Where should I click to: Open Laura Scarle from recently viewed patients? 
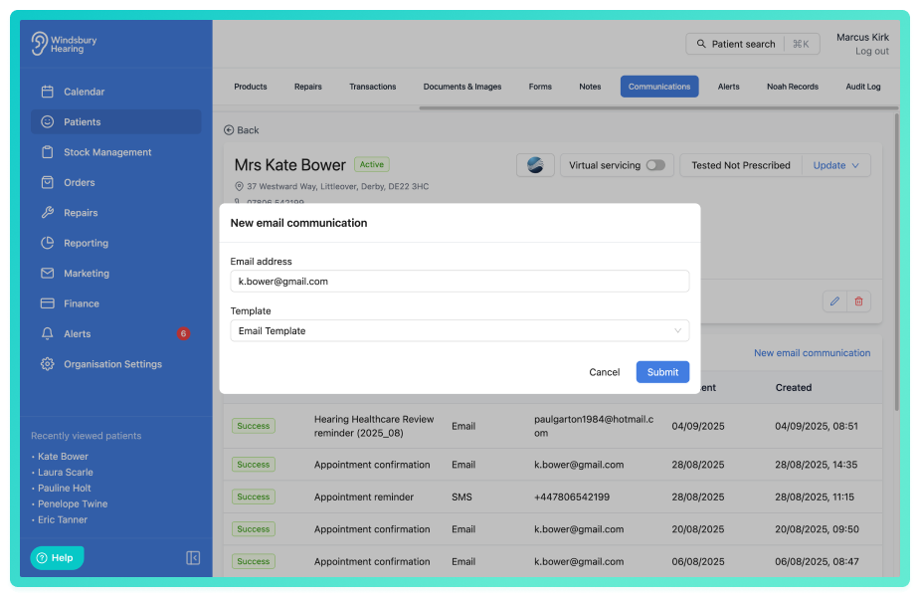[65, 472]
